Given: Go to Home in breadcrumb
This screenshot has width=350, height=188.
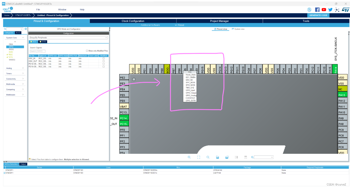Looking at the screenshot, I should click(x=7, y=15).
